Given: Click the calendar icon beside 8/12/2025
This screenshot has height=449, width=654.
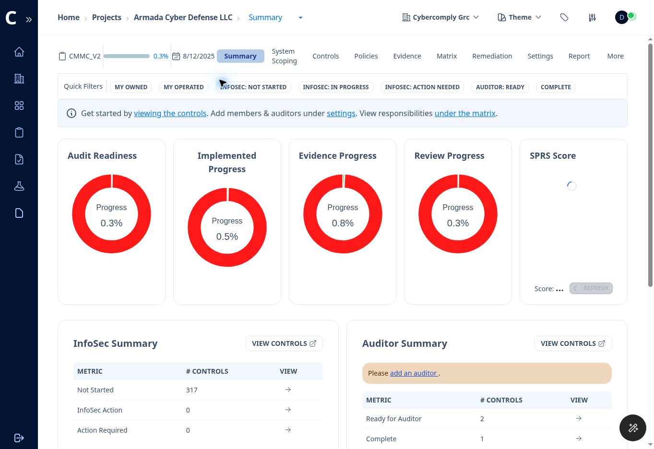Looking at the screenshot, I should pyautogui.click(x=176, y=56).
